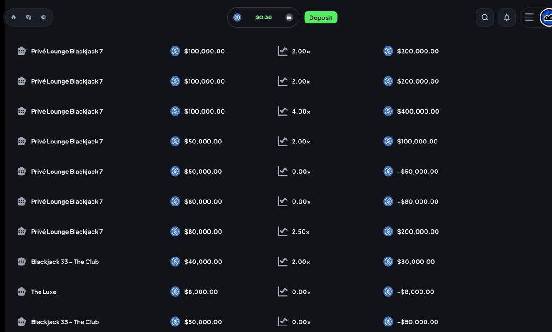Click the slot icon beside The Luxe
This screenshot has height=332, width=552.
click(22, 292)
